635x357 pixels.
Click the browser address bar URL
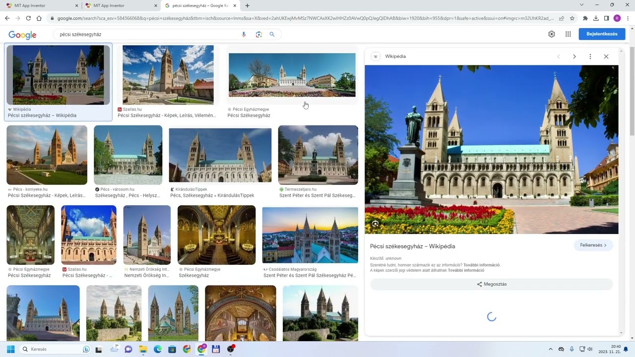(305, 18)
